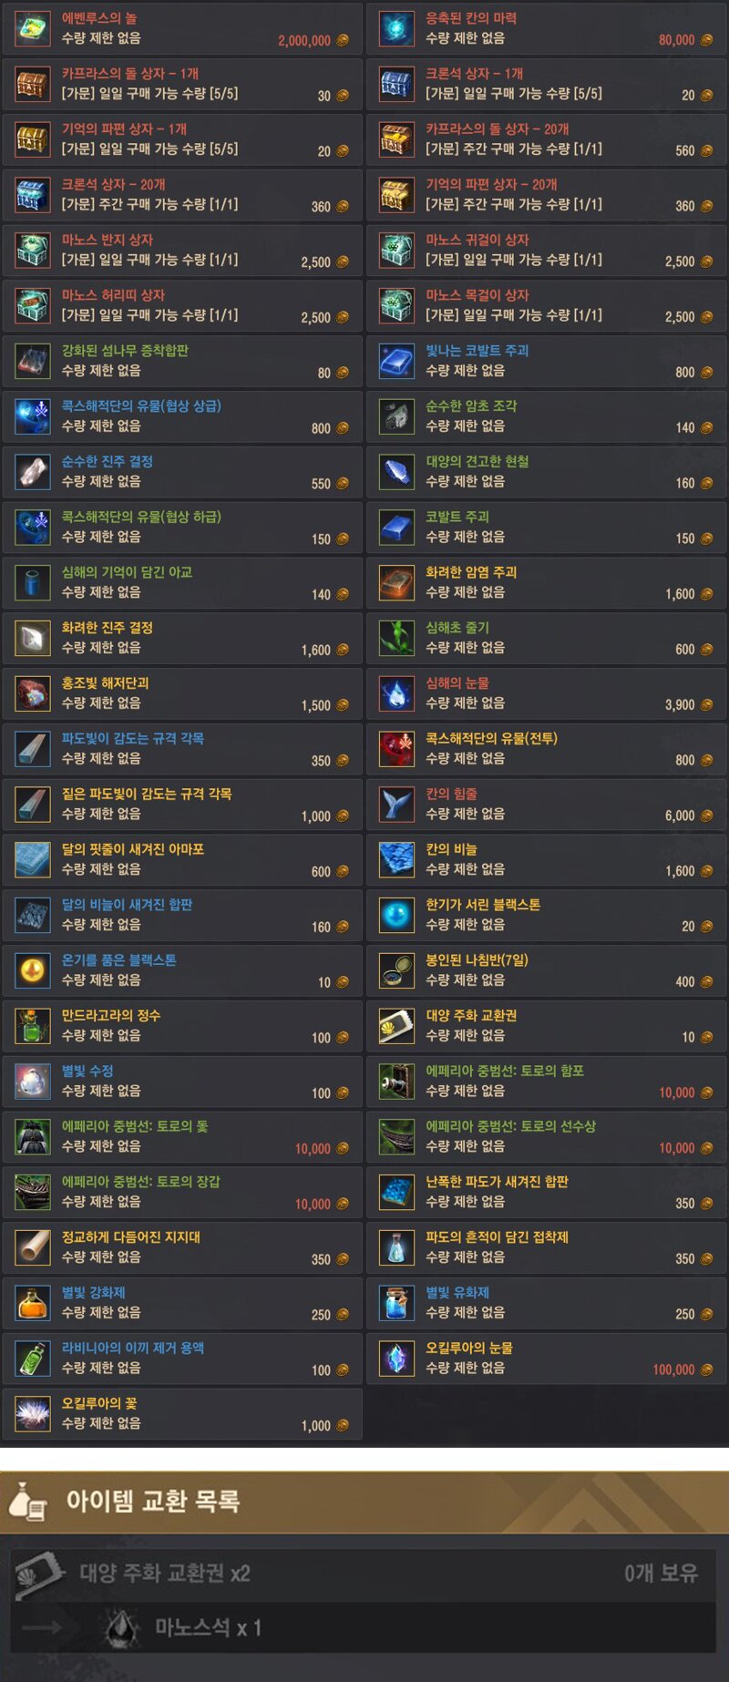
Task: Select 에페리아 중범선: 토로의 함포 item
Action: (546, 1082)
